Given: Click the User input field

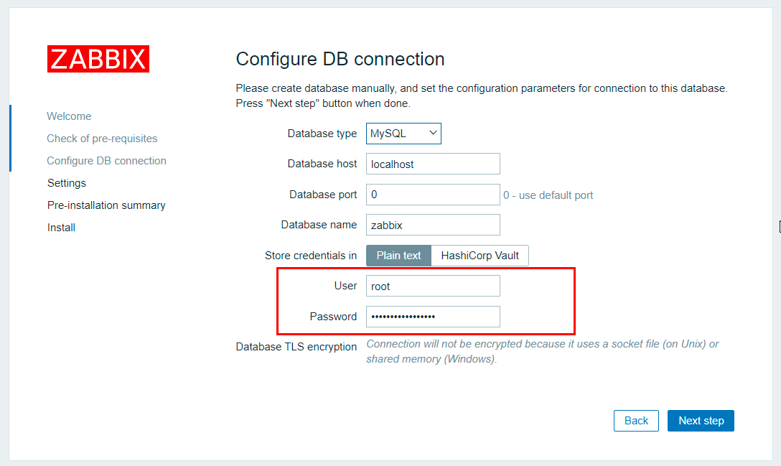Looking at the screenshot, I should (433, 286).
